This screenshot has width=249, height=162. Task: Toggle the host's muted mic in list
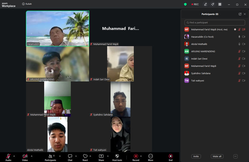click(x=239, y=30)
